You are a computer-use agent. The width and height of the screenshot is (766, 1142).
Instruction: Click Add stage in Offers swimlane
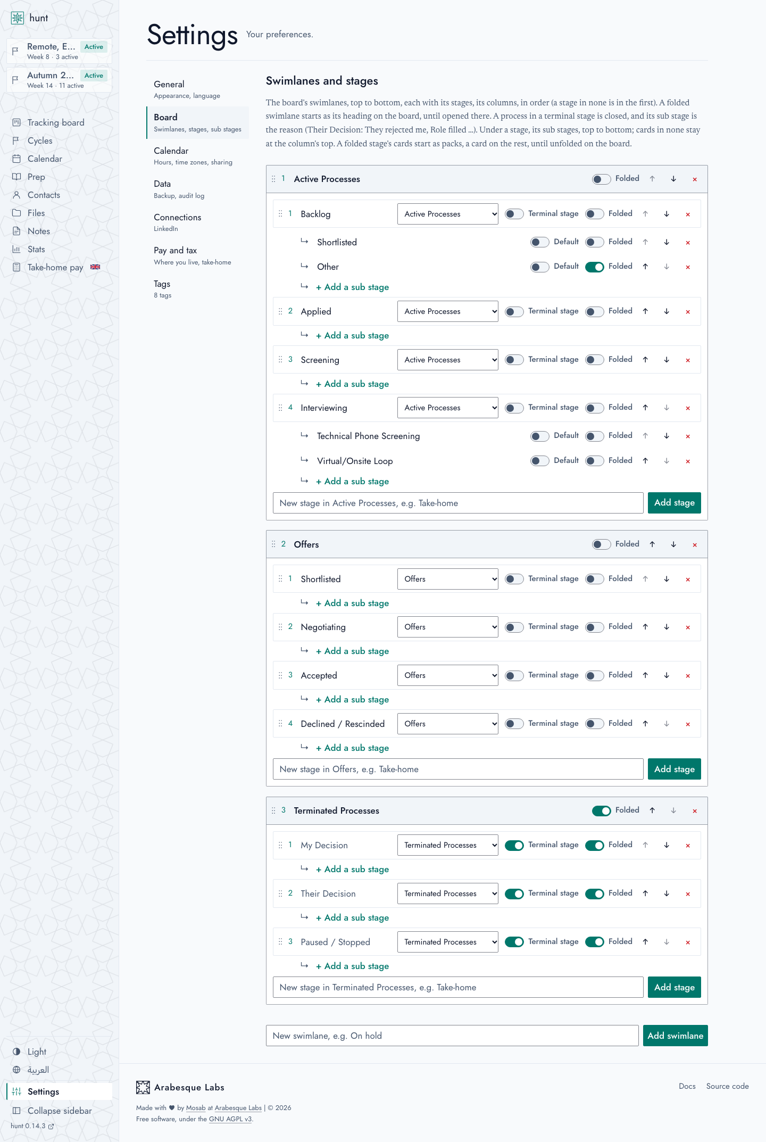pyautogui.click(x=674, y=769)
